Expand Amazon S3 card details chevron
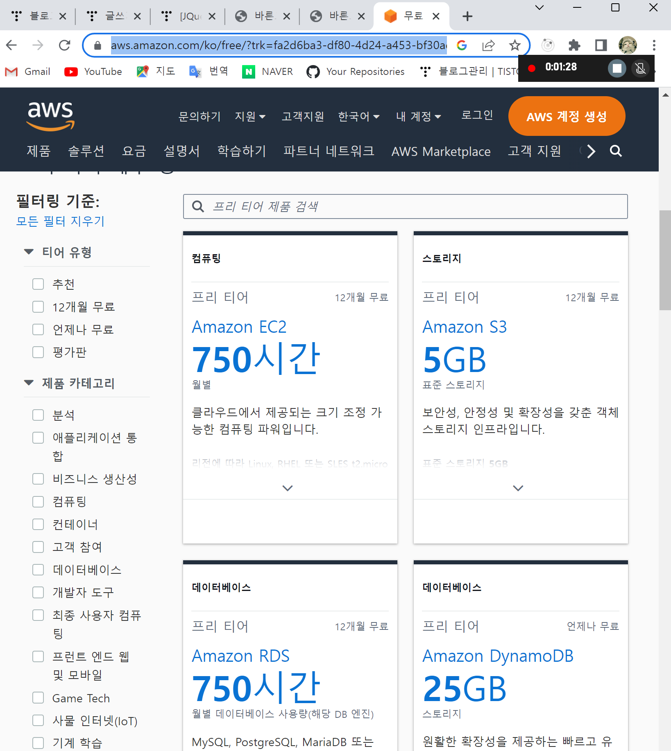Viewport: 671px width, 751px height. pos(518,488)
